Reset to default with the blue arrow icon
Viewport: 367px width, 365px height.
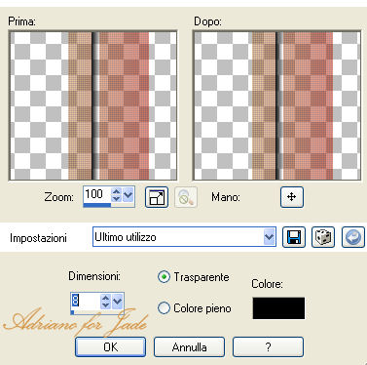353,237
